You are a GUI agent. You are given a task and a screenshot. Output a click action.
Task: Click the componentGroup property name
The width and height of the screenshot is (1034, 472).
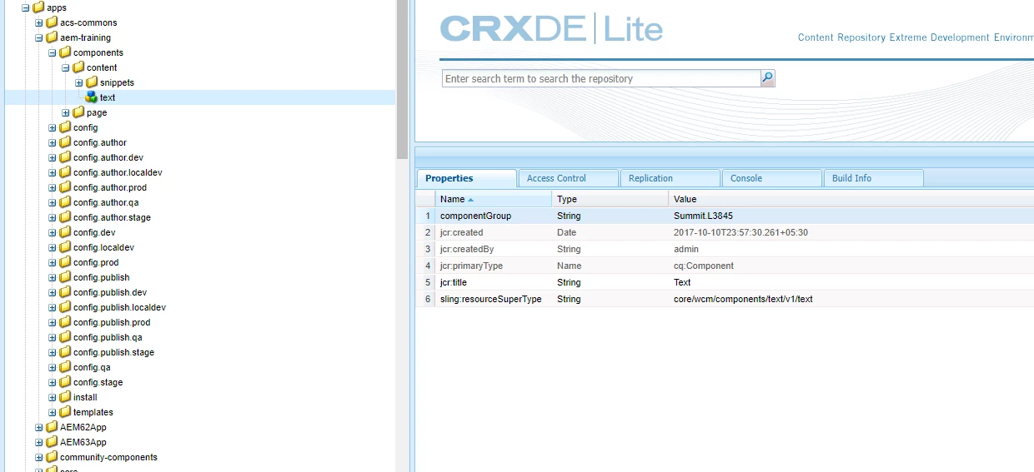(x=475, y=216)
